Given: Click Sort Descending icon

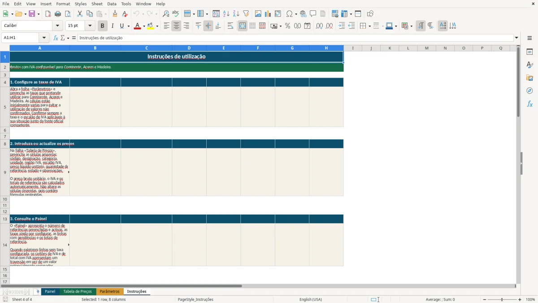Looking at the screenshot, I should (236, 14).
